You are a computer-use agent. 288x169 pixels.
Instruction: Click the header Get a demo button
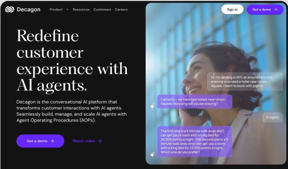tap(265, 9)
